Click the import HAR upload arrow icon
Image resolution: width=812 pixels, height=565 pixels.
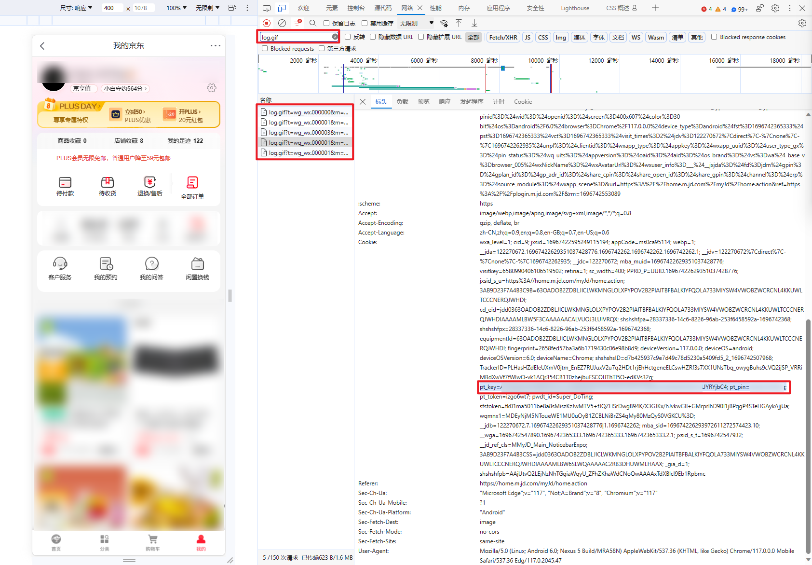coord(459,23)
